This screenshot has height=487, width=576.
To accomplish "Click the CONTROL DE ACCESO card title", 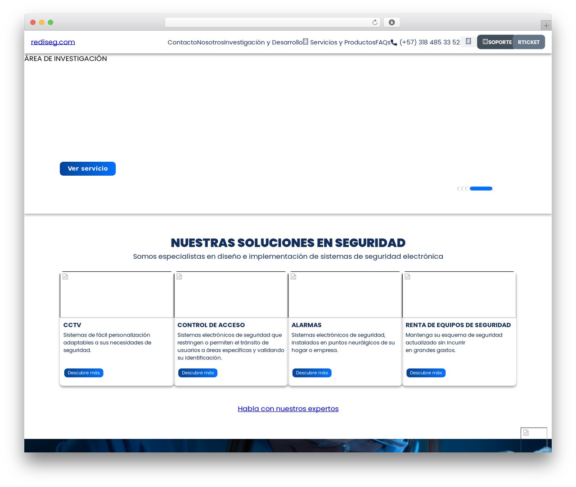I will 211,325.
